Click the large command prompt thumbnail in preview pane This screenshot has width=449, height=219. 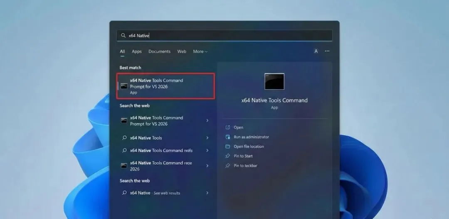tap(274, 82)
